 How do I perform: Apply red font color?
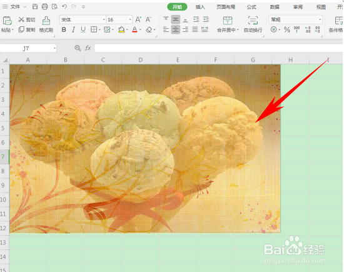click(x=134, y=29)
